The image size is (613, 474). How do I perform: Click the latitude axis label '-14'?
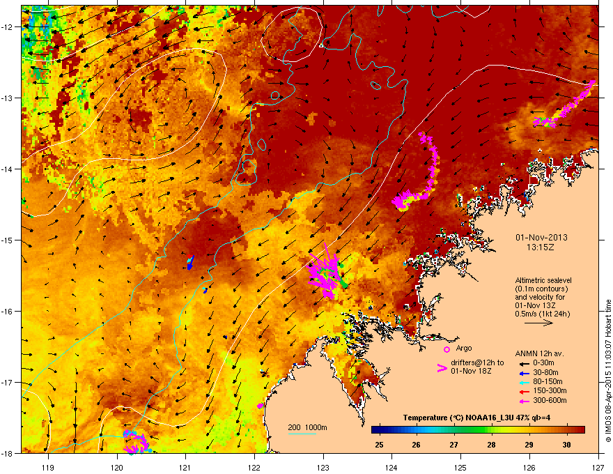[x=8, y=169]
